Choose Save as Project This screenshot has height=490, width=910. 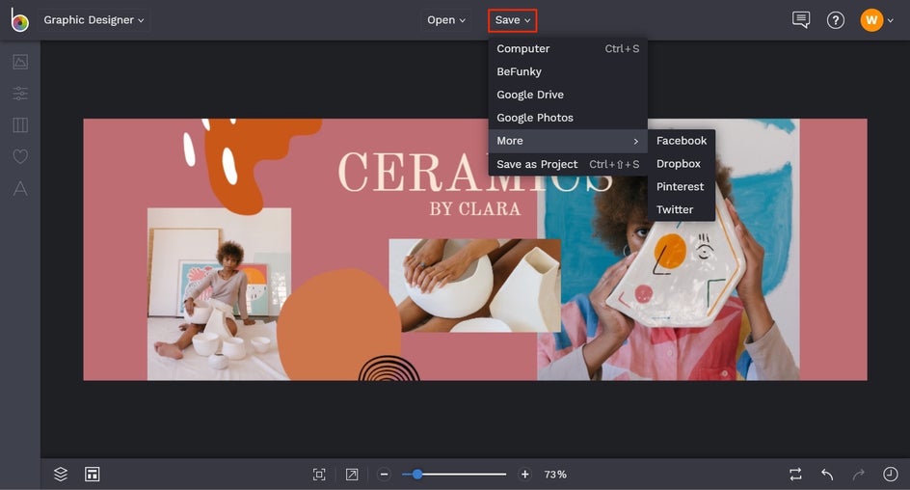[x=568, y=164]
